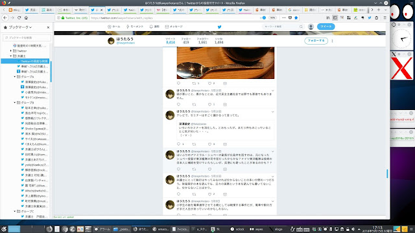Open the profile more options (vertical dots)
The height and width of the screenshot is (233, 415).
coord(332,41)
